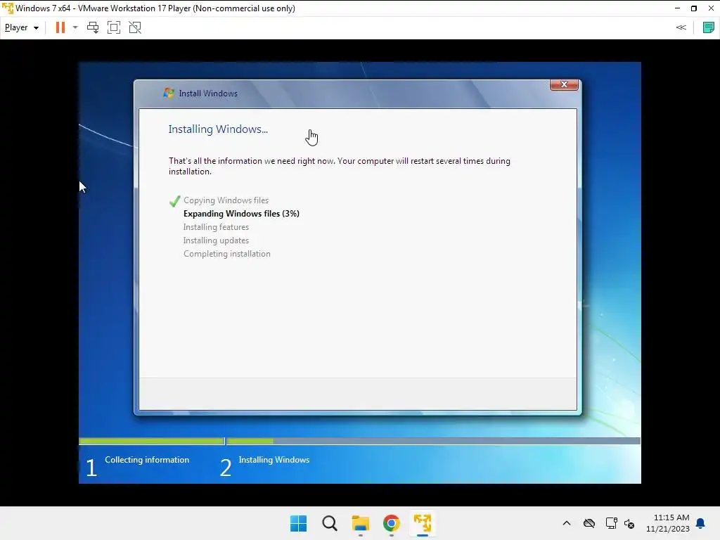
Task: Minimize the VMware Player window
Action: 677,8
